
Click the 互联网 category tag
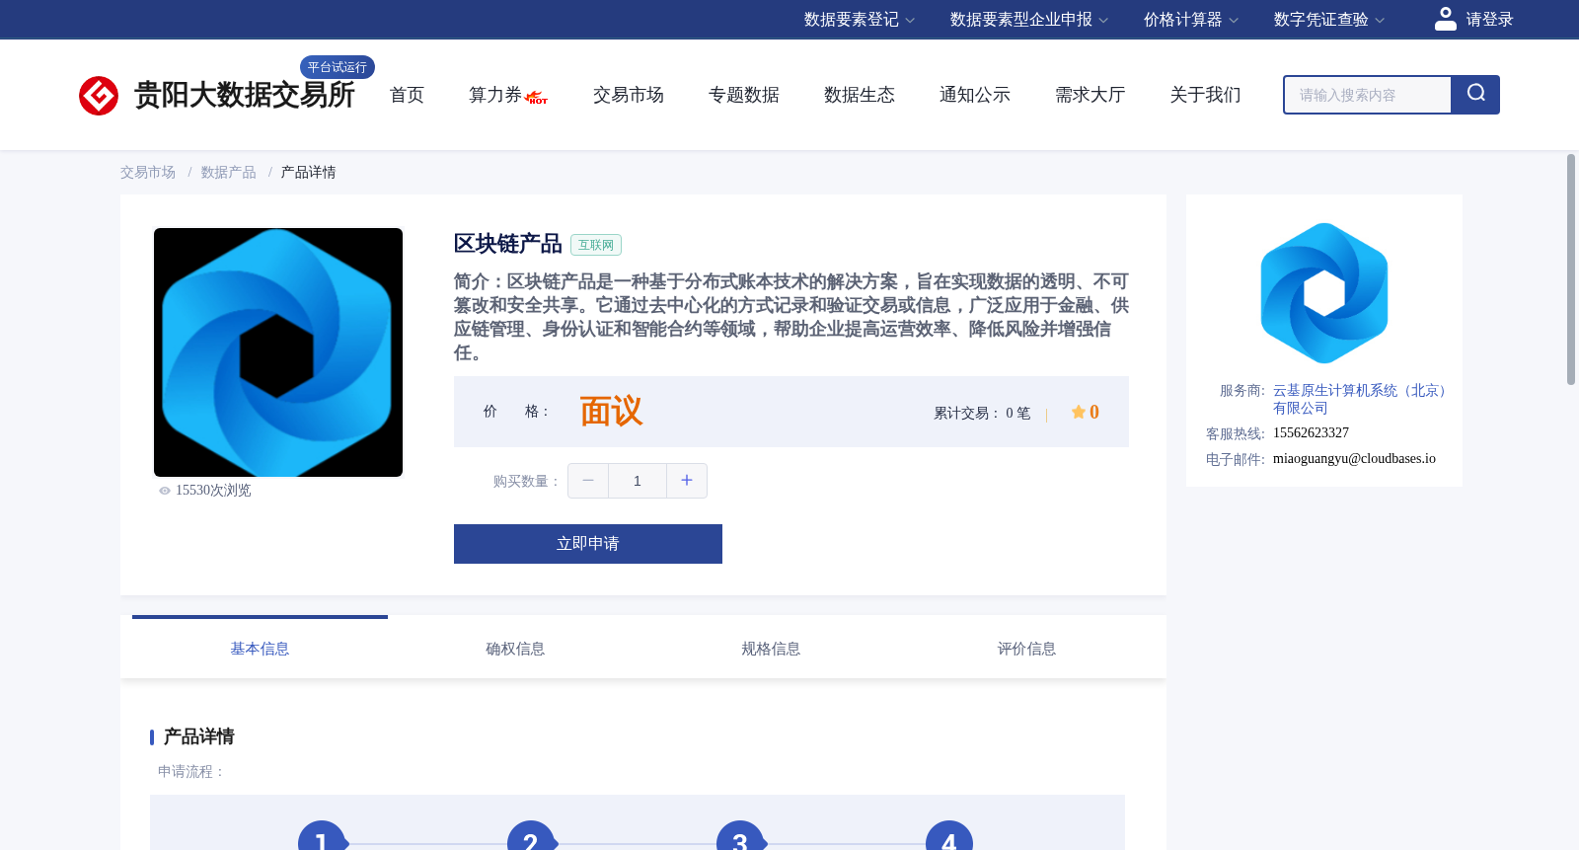point(596,245)
